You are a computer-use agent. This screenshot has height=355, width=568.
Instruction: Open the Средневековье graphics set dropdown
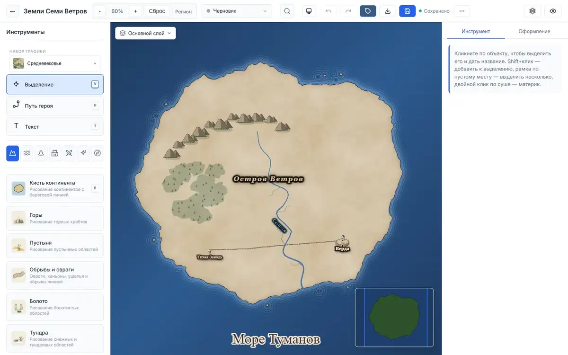coord(55,63)
